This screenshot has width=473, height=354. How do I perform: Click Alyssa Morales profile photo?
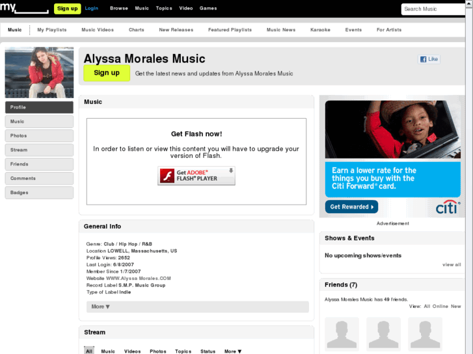click(x=39, y=72)
